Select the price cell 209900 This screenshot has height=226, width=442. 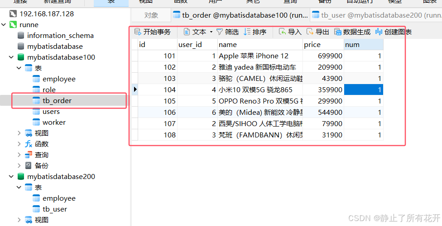click(323, 67)
